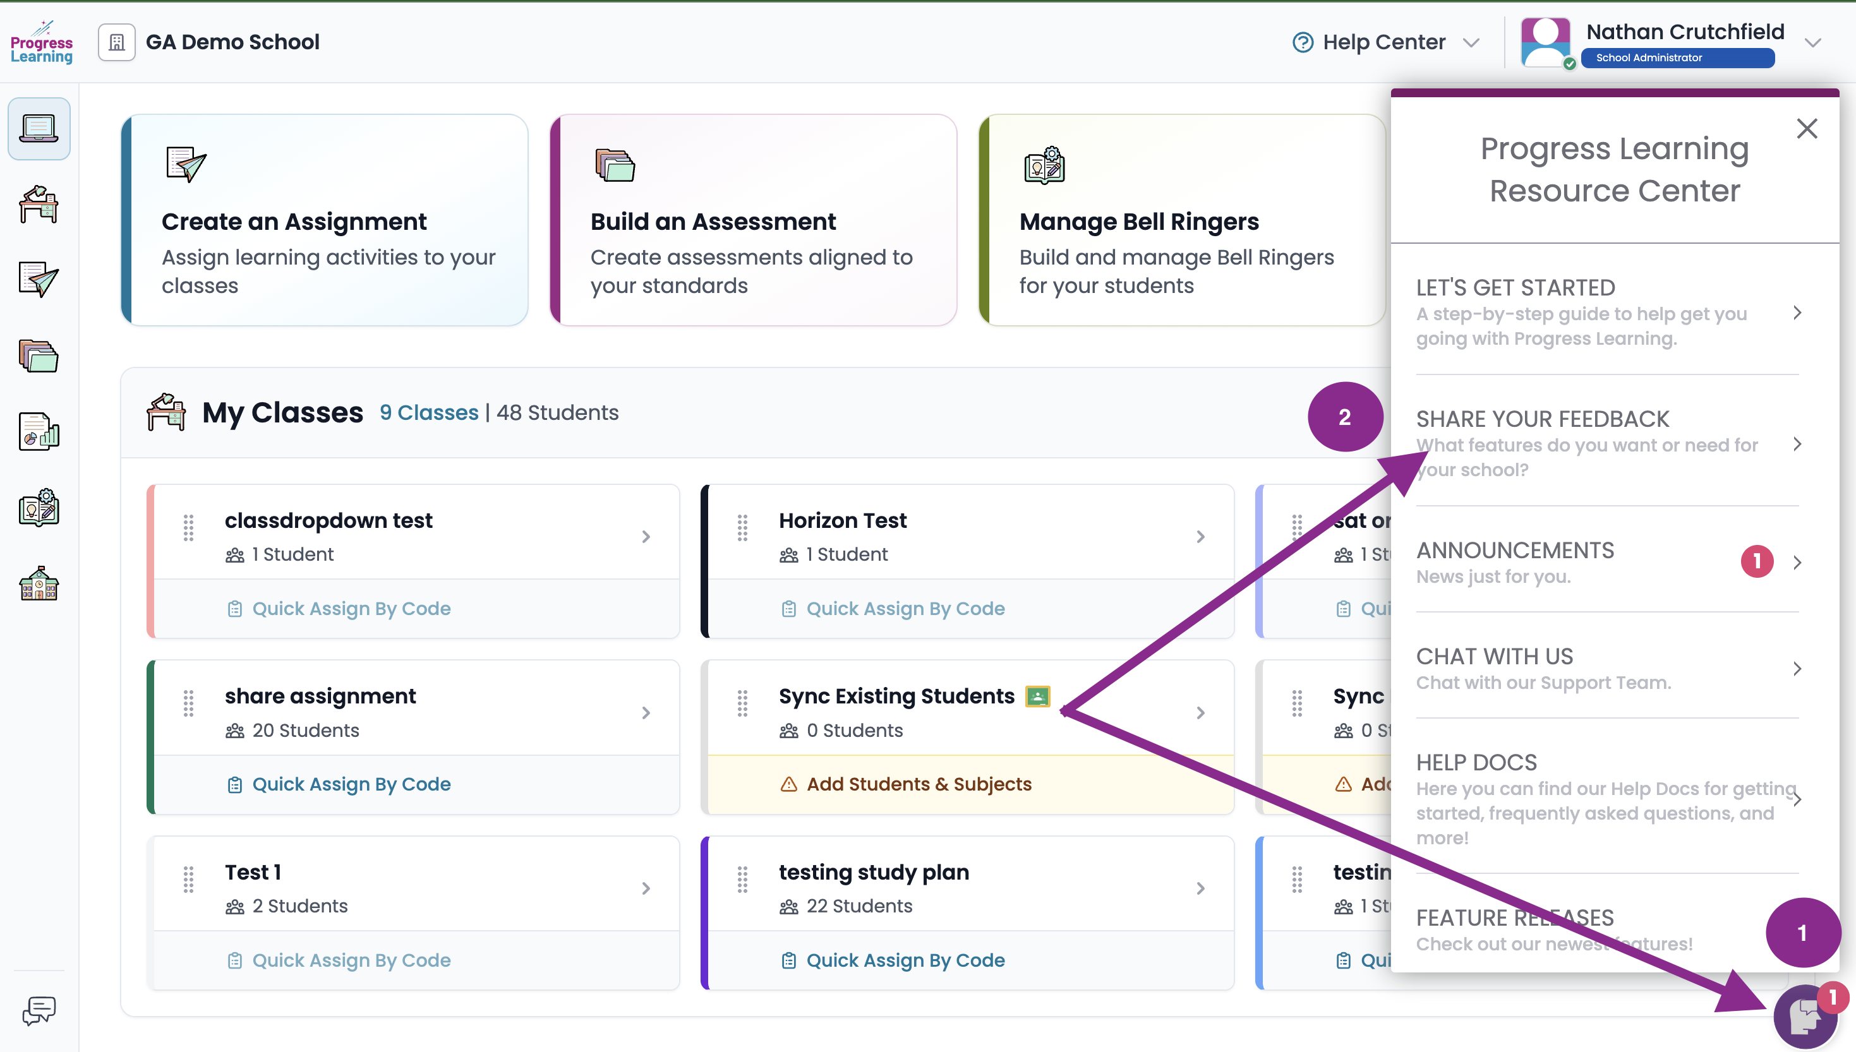Click the Progress Learning Resource Center heading
1856x1052 pixels.
click(1615, 170)
